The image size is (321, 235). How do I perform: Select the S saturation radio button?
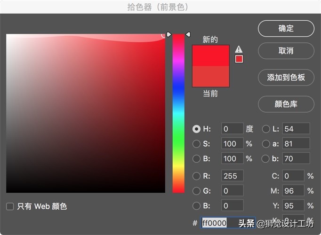click(x=197, y=144)
